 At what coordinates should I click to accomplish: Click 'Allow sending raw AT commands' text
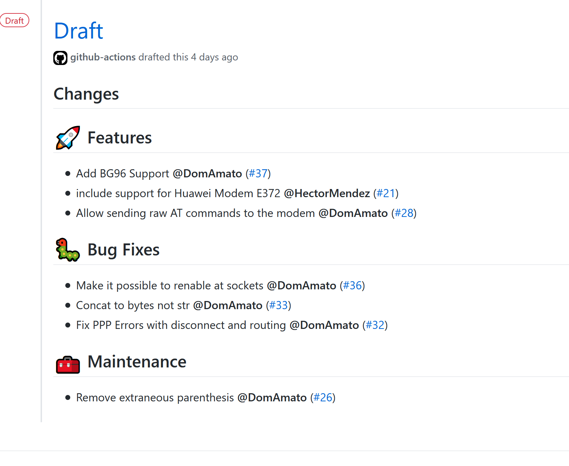158,213
